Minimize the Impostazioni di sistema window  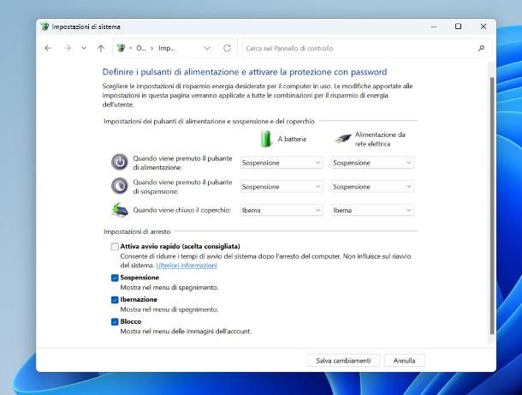click(x=434, y=27)
